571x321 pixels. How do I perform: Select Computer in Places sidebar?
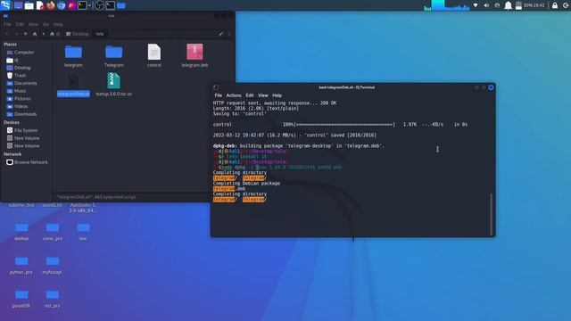[24, 53]
